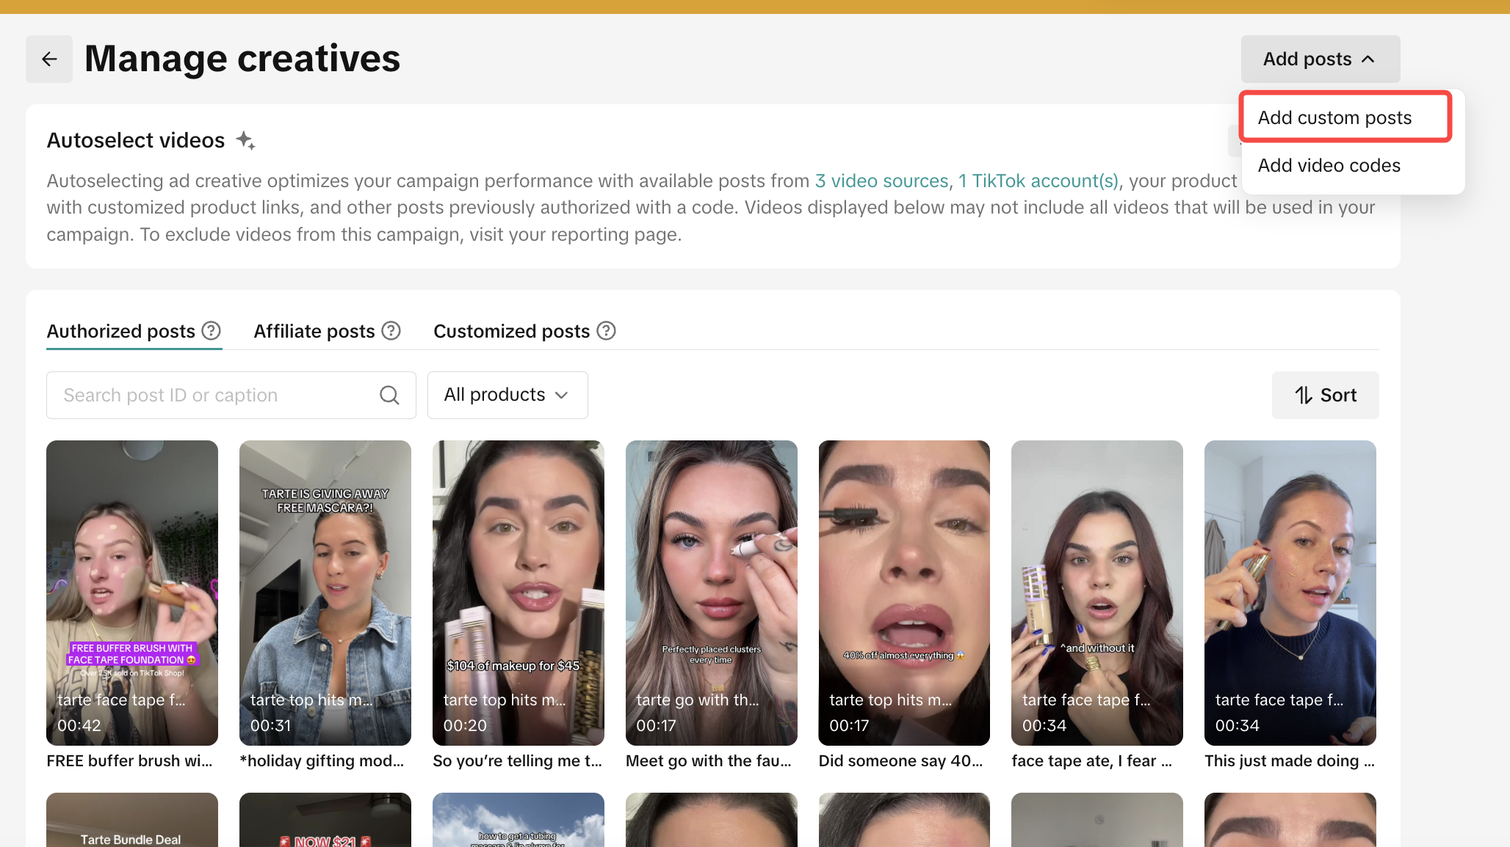Select Add video codes menu option
Screen dimensions: 1510x847
click(x=1329, y=165)
